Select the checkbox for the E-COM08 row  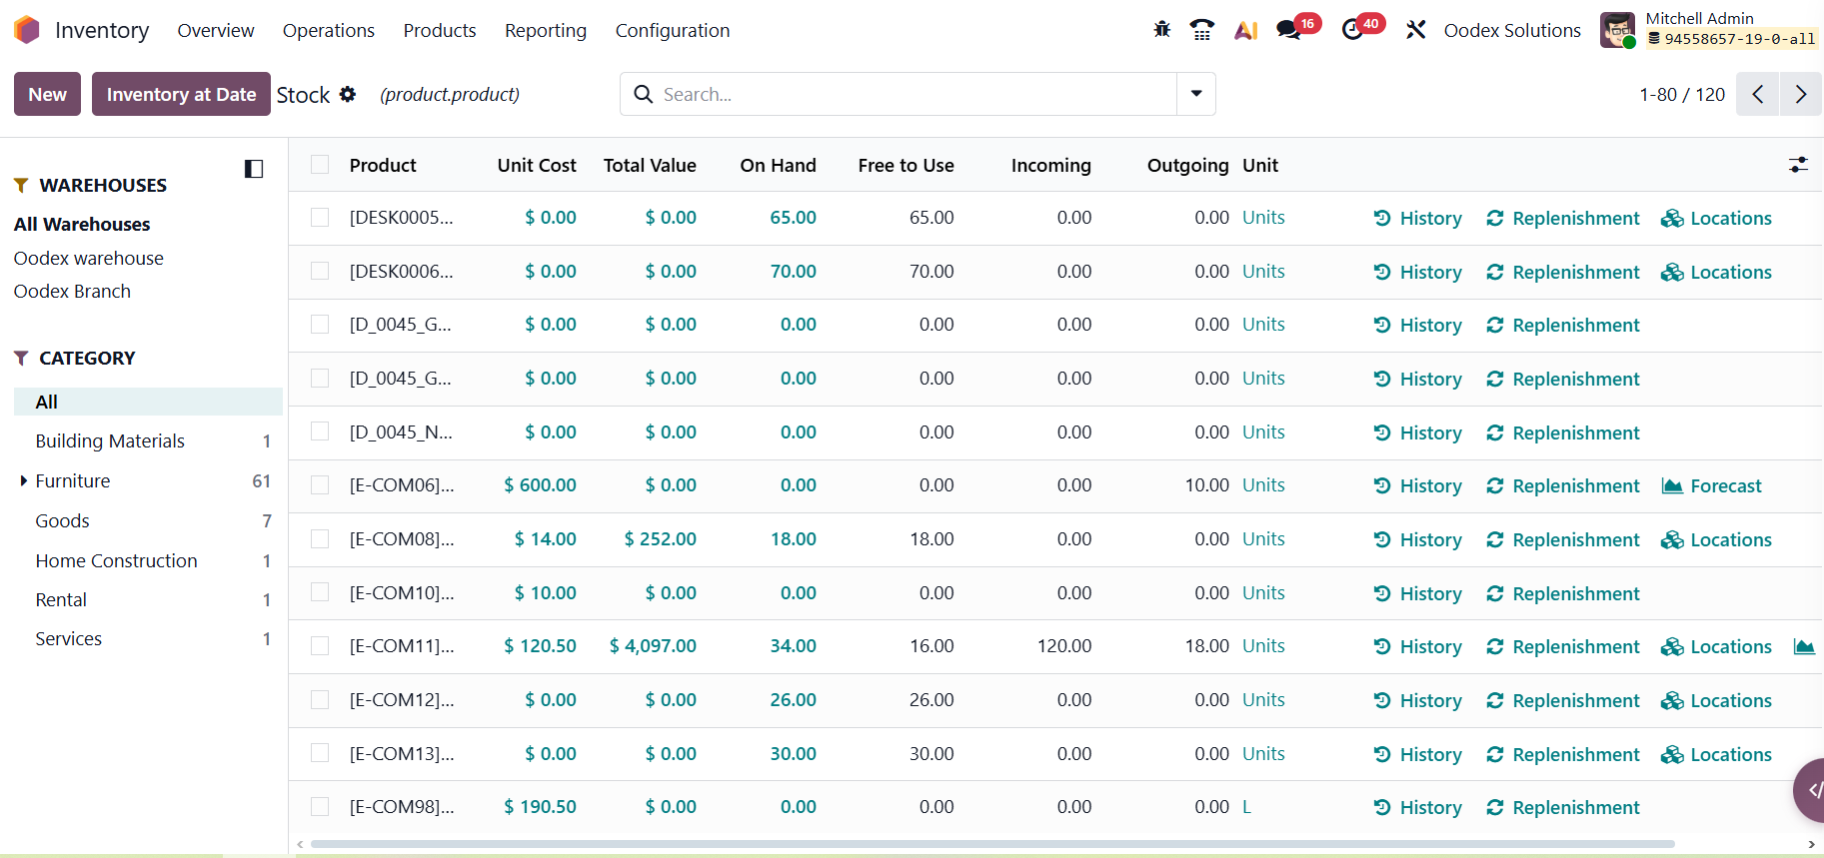pos(320,539)
